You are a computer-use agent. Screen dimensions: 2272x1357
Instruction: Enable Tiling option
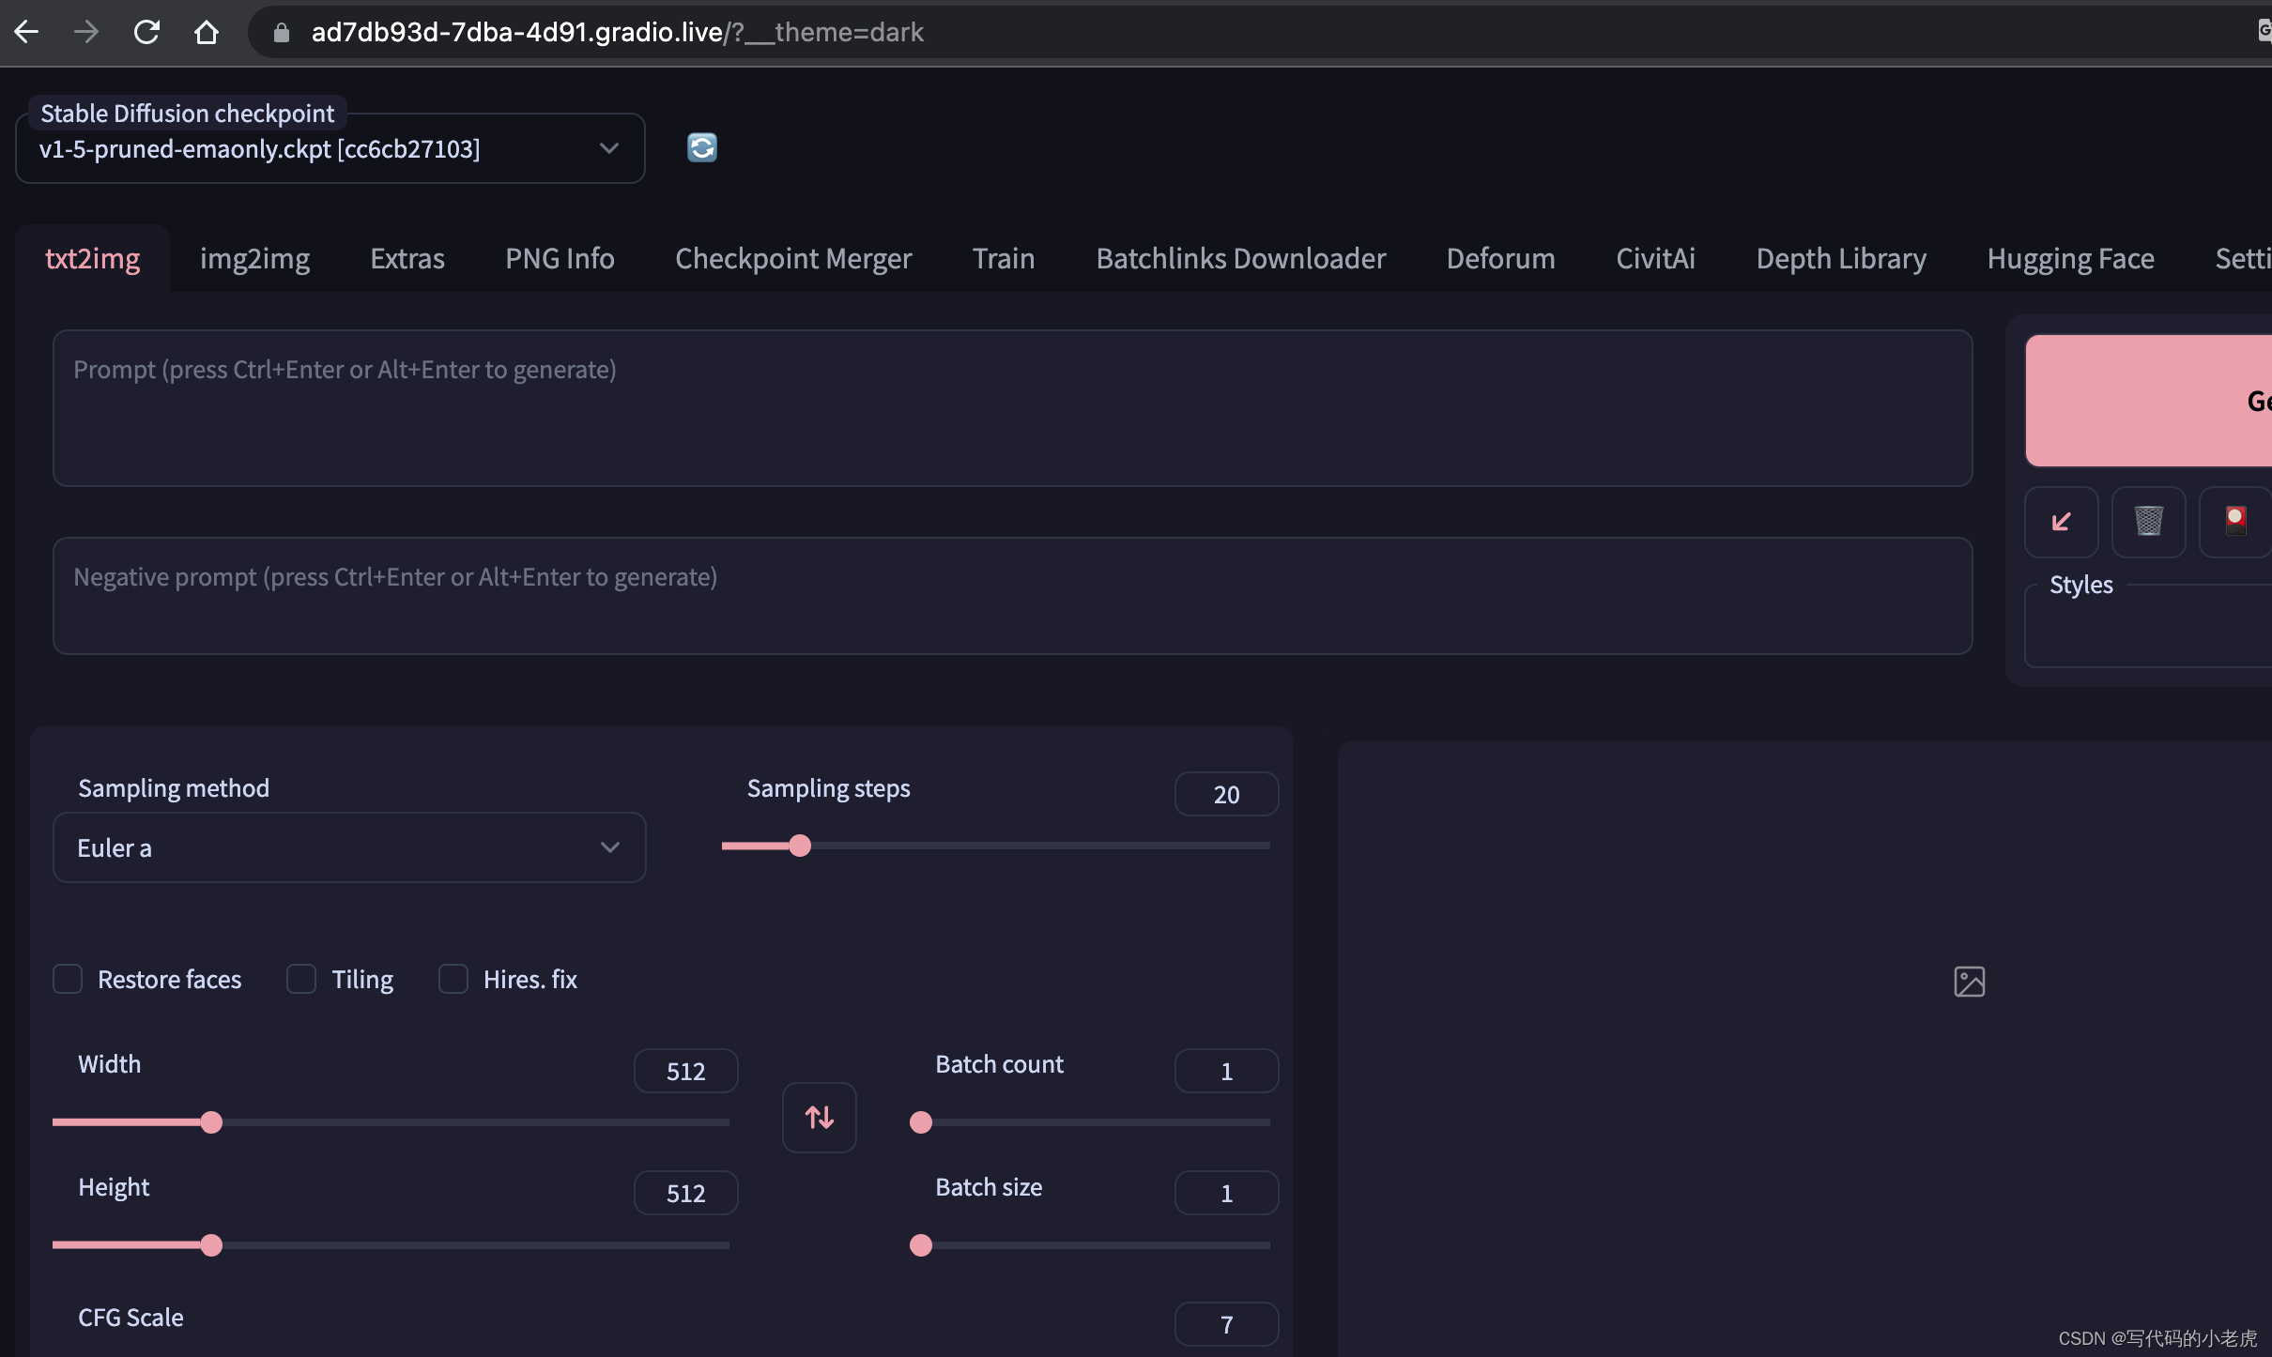300,979
